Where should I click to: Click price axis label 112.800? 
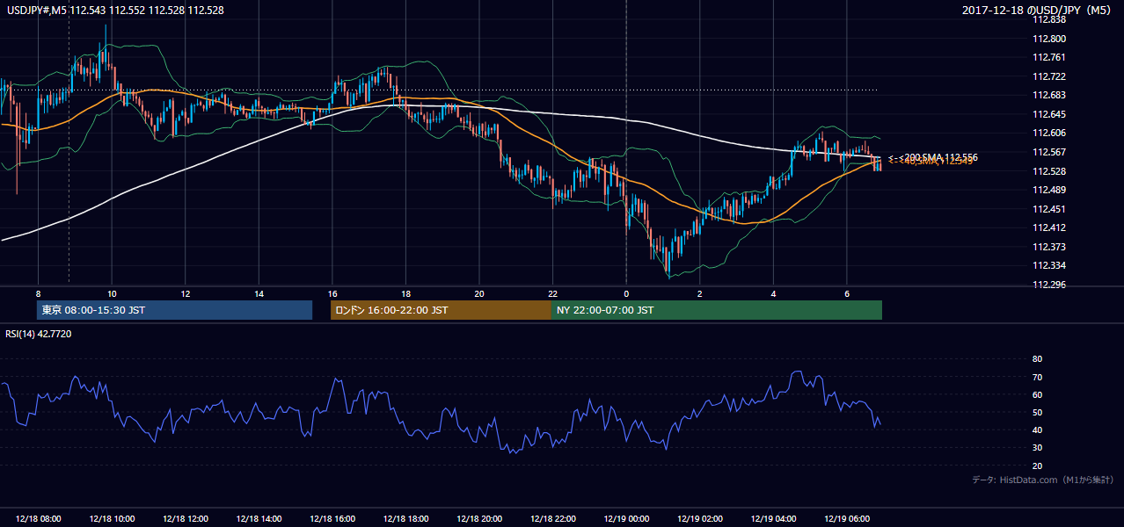(x=1050, y=39)
